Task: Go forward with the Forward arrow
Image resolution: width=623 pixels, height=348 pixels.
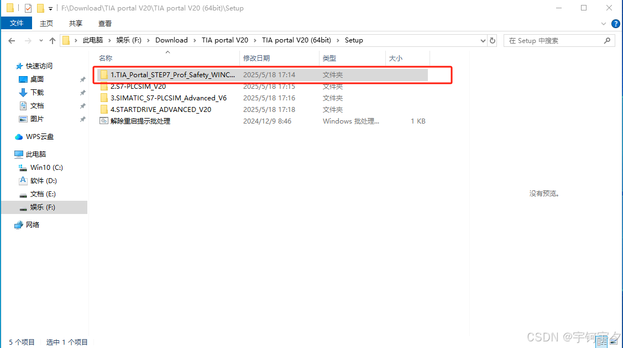Action: click(28, 40)
